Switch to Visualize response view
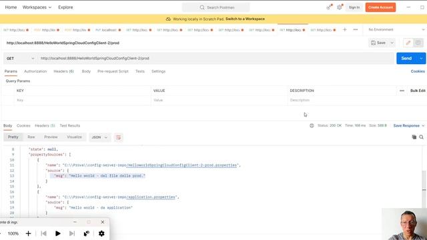 pos(74,137)
